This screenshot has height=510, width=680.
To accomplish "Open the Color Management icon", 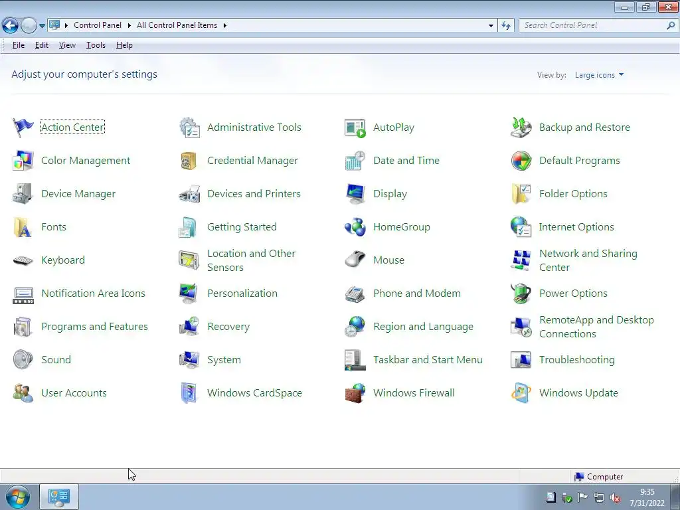I will (x=23, y=161).
